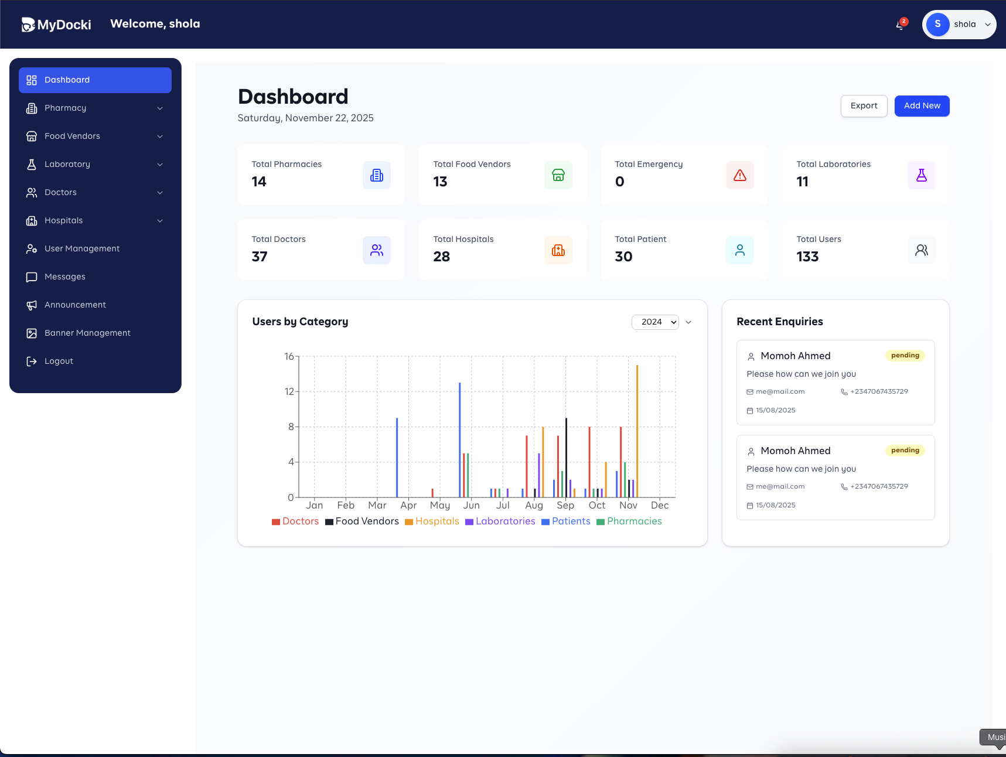1006x757 pixels.
Task: Click the Laboratory flask icon
Action: tap(31, 164)
